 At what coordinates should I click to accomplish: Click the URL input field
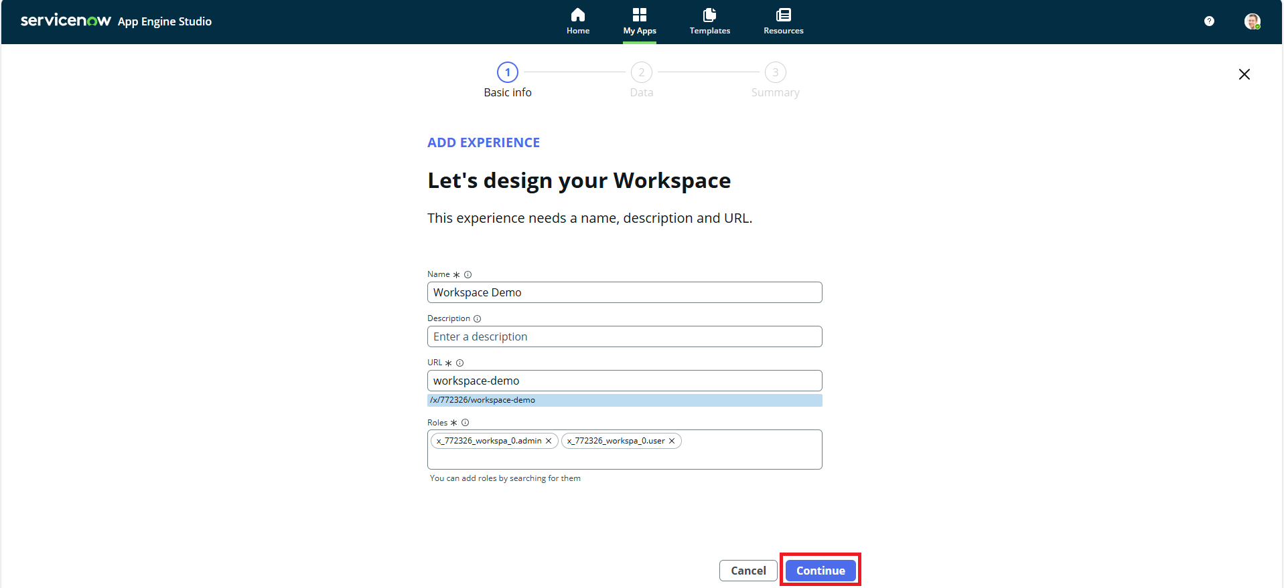click(624, 381)
